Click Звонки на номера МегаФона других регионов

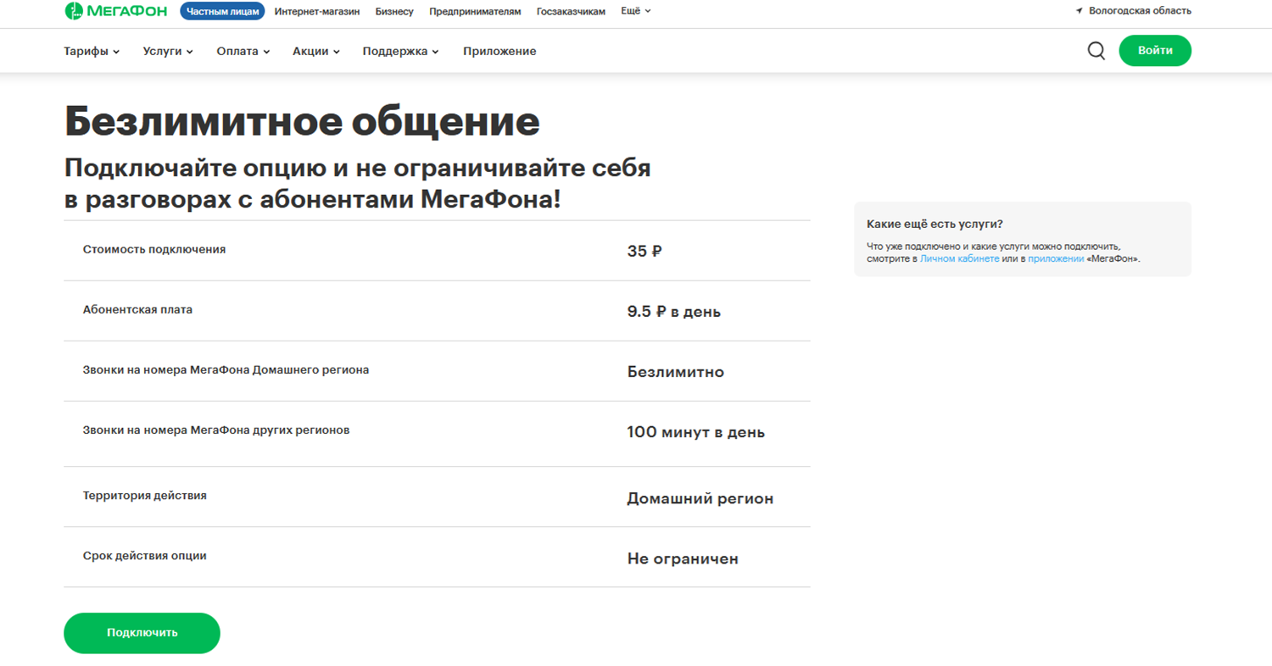[216, 430]
